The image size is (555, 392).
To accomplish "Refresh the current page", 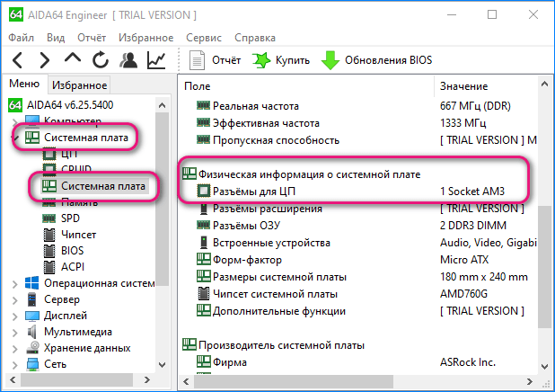I will [101, 59].
